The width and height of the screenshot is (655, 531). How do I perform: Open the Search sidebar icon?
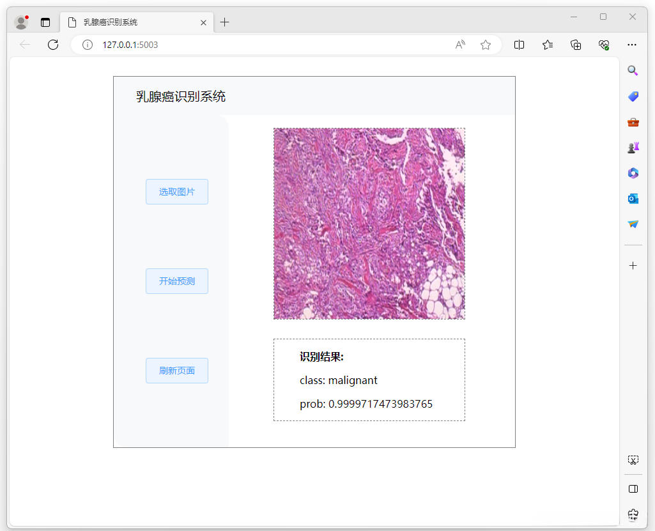[x=633, y=70]
